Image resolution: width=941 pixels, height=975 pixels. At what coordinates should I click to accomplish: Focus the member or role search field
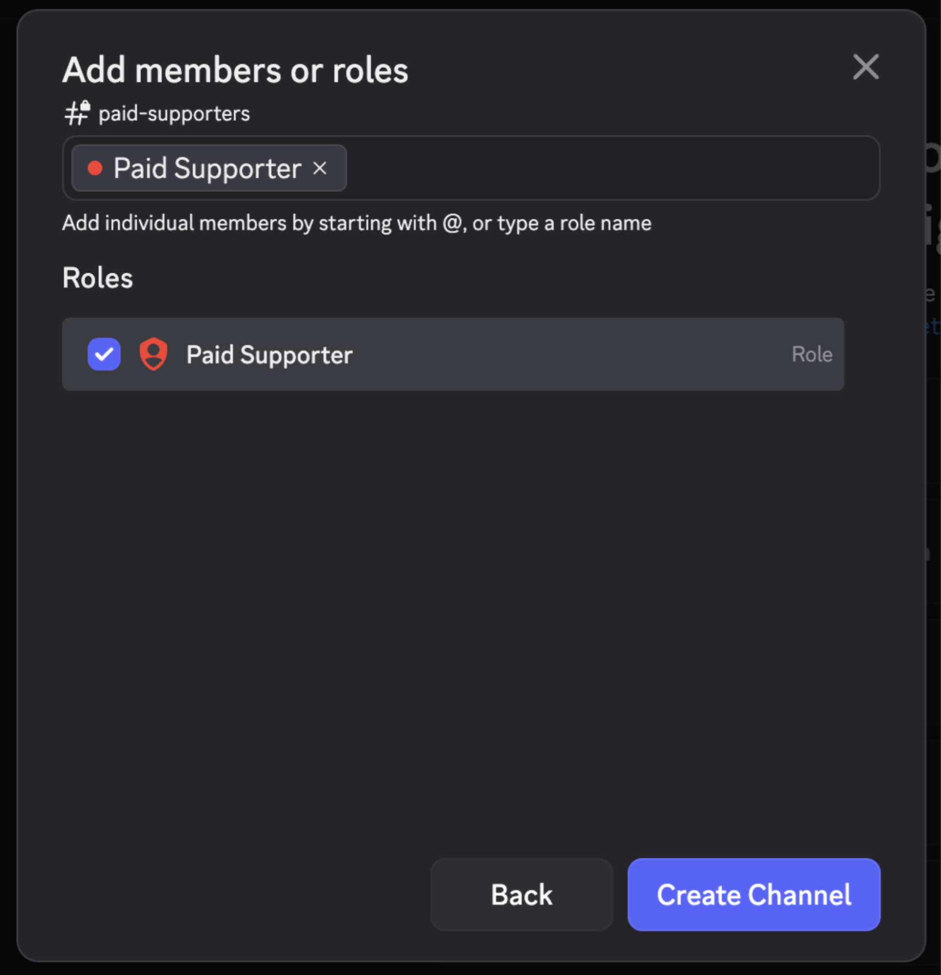tap(597, 168)
